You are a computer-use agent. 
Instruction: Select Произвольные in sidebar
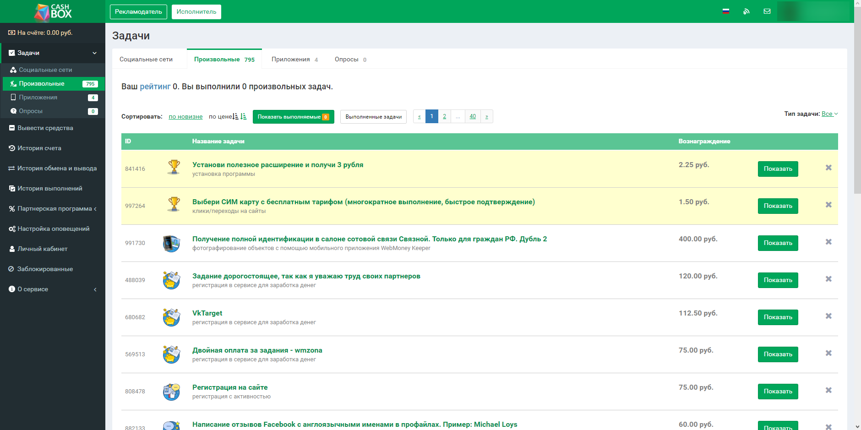coord(54,84)
